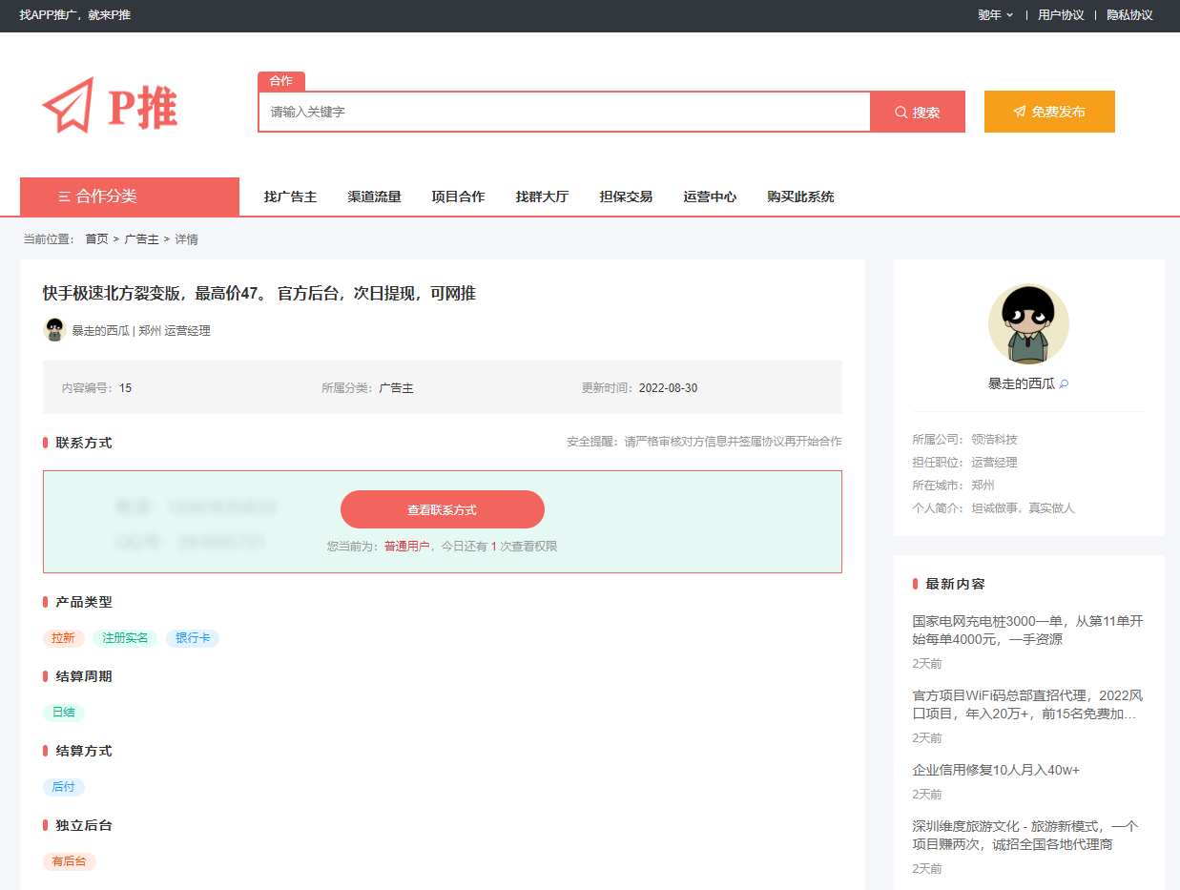Screen dimensions: 1180x890
Task: Expand the 驰年 user dropdown
Action: (x=995, y=15)
